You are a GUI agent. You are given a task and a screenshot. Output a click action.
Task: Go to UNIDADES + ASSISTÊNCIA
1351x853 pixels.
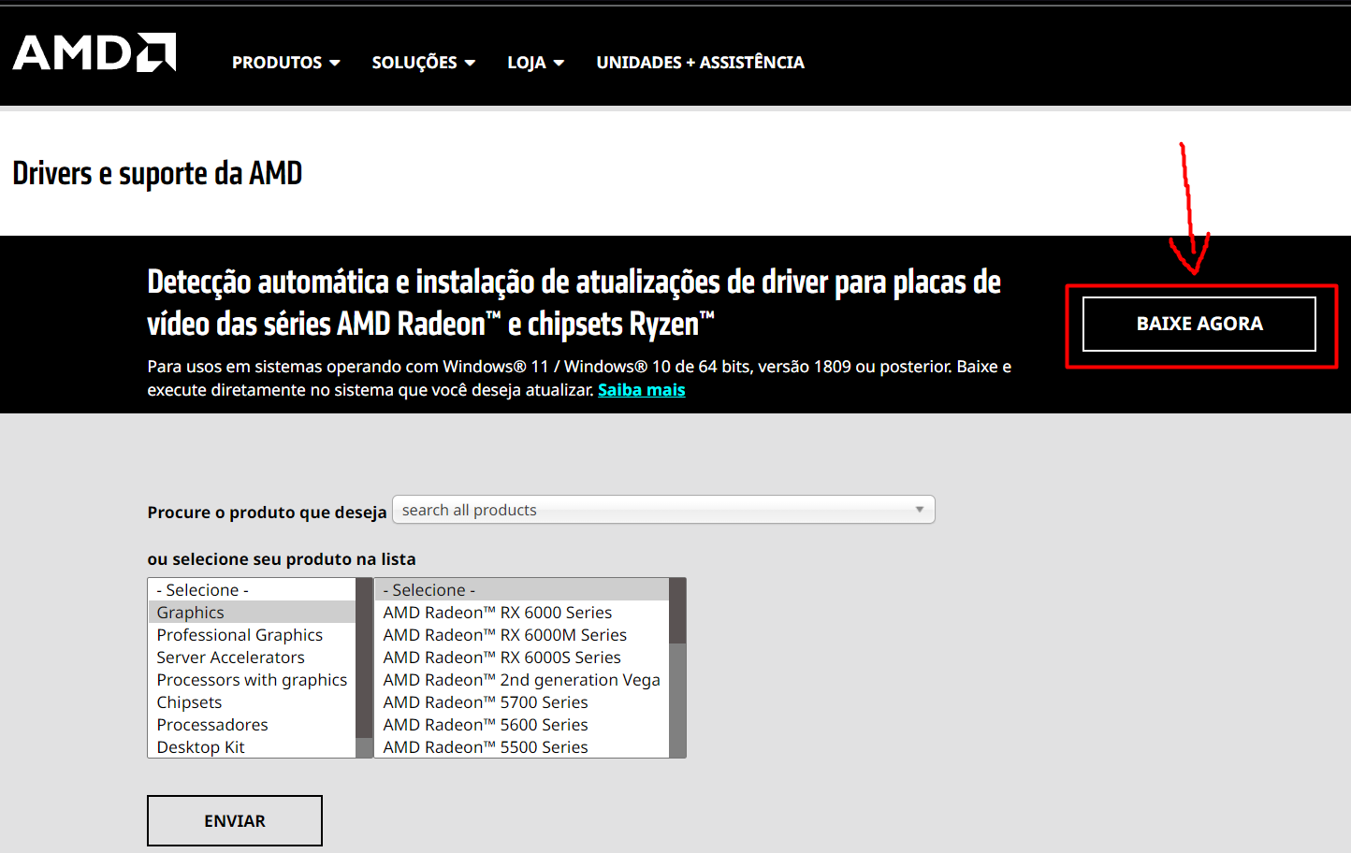tap(701, 63)
